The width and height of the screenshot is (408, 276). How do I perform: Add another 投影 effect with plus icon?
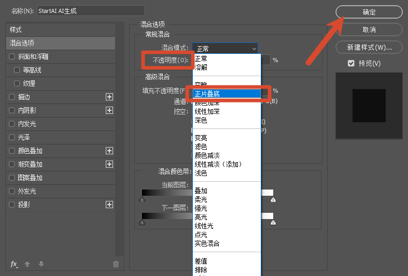pos(109,205)
